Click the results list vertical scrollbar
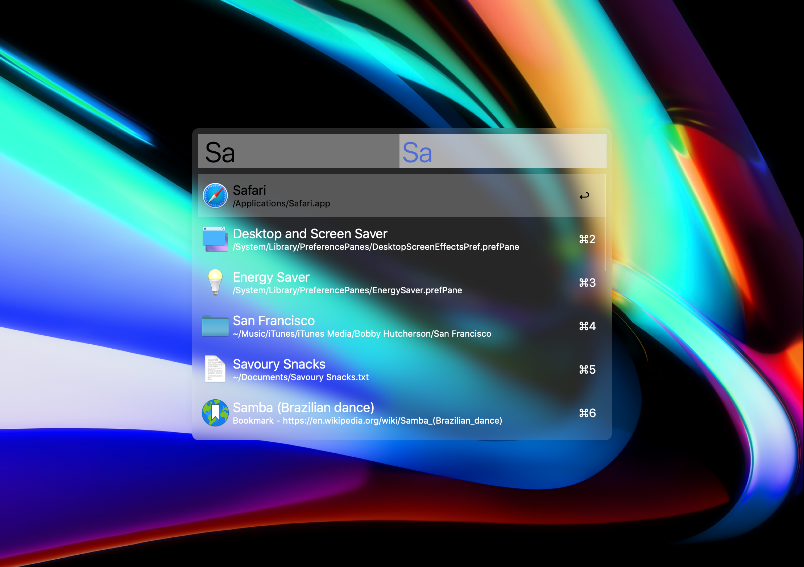Viewport: 804px width, 567px height. pos(605,222)
